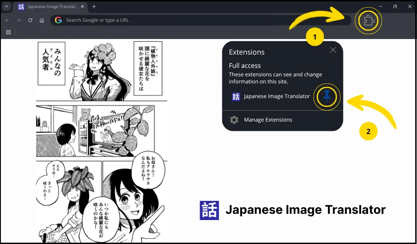Viewport: 417px width, 244px height.
Task: Switch to the Japanese Image Translator tab
Action: 50,7
